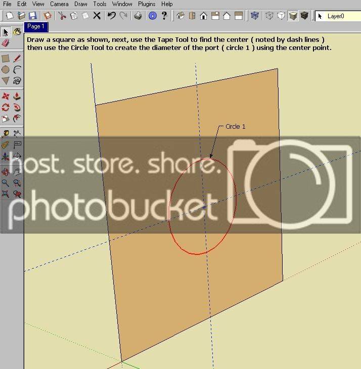Enable Wireframe display style

[269, 16]
